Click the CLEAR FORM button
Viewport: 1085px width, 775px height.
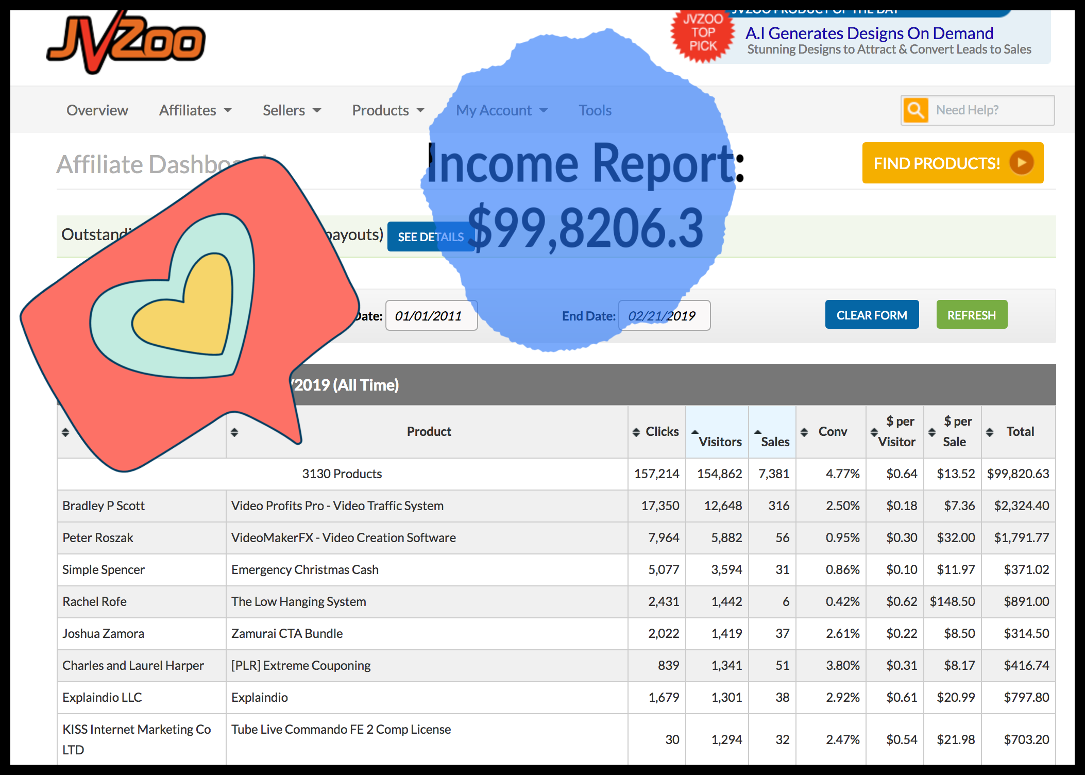coord(872,314)
